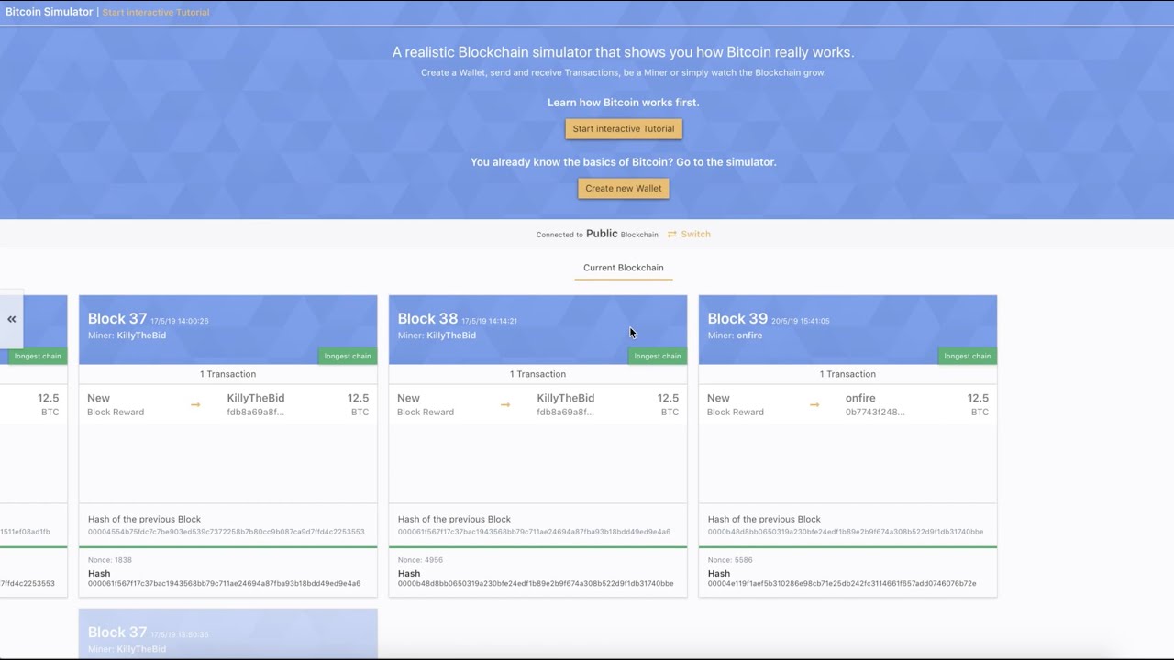
Task: Click previous block hash value in Block 37
Action: [226, 532]
